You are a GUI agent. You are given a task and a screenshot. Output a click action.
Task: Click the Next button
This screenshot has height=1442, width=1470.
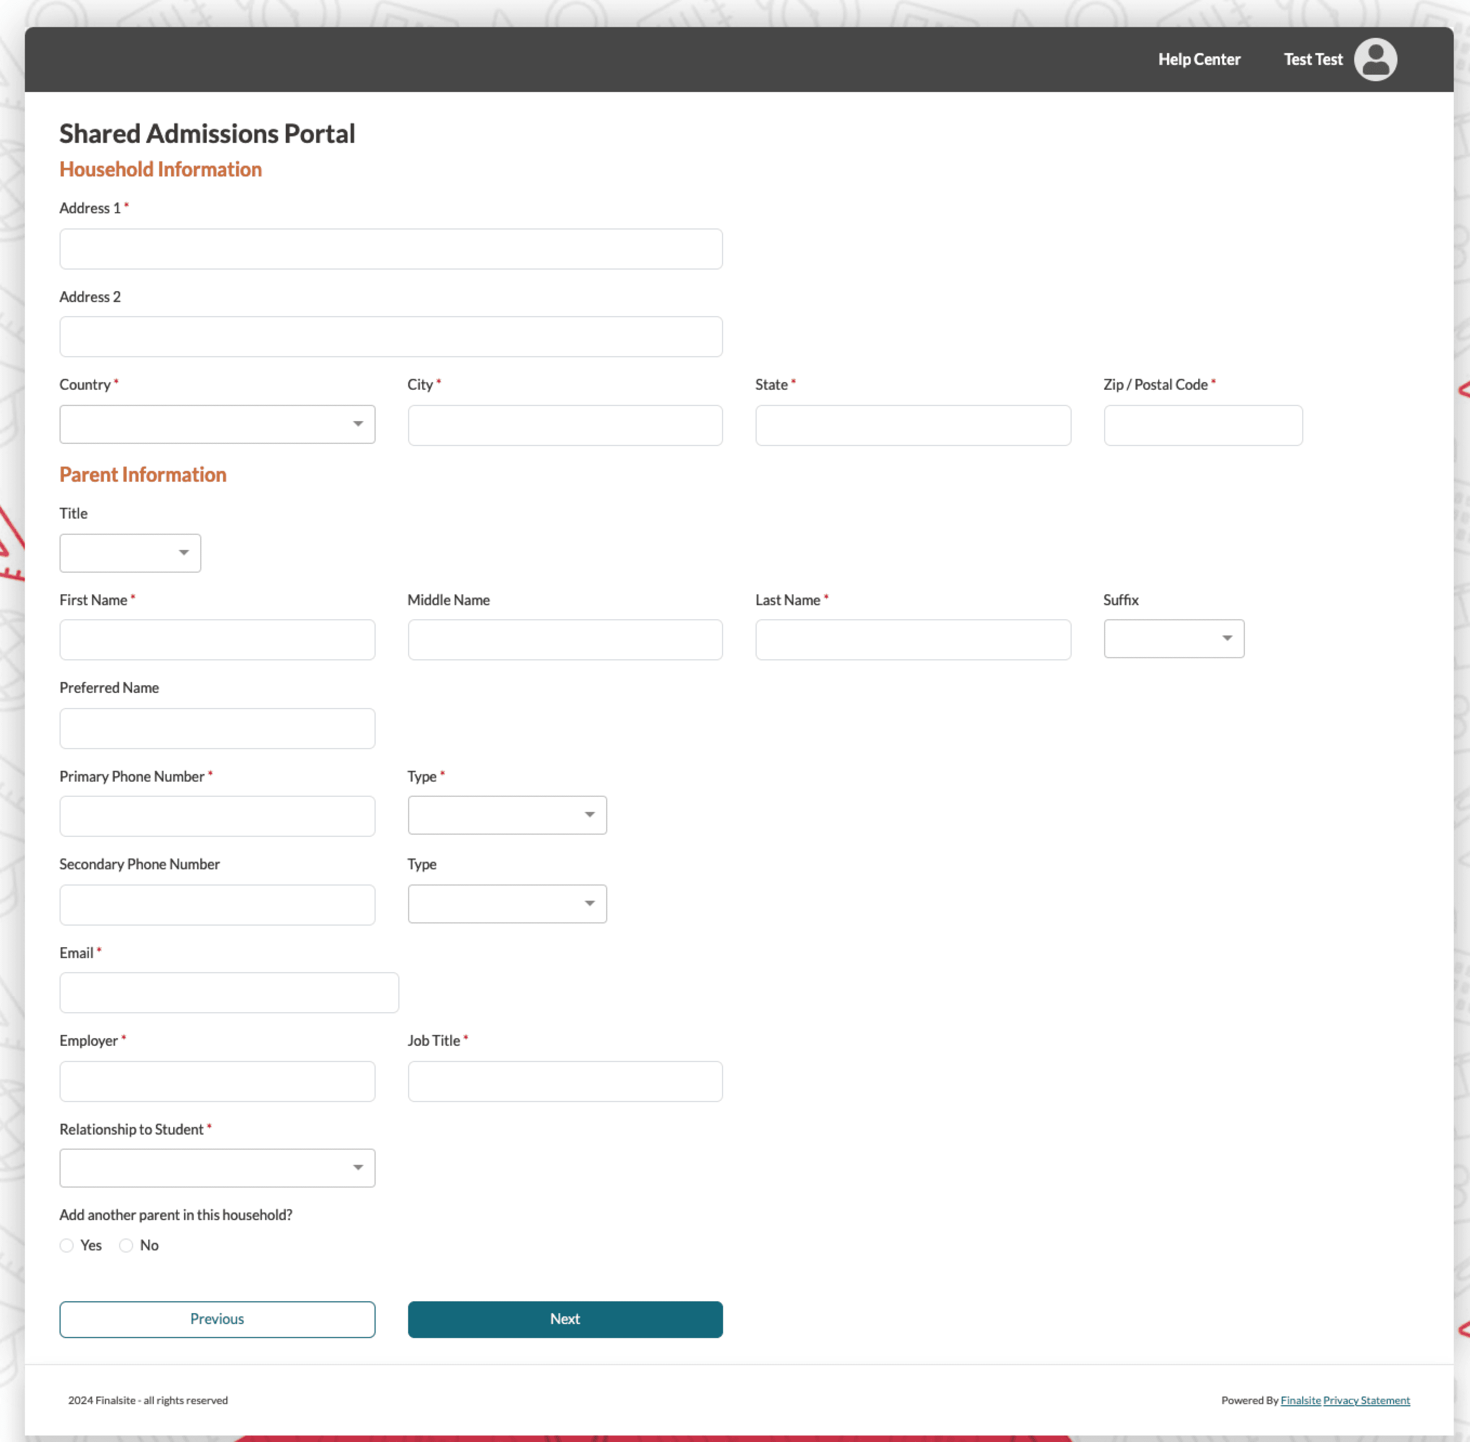(x=564, y=1319)
